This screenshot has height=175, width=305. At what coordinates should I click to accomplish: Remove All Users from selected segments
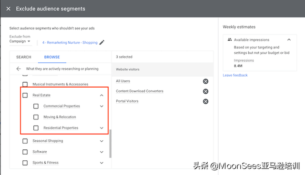coord(205,81)
